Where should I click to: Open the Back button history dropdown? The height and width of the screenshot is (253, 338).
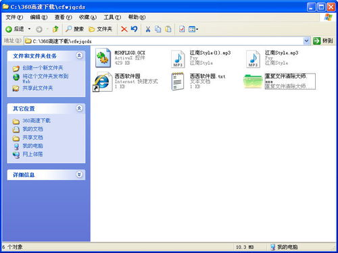pyautogui.click(x=29, y=29)
